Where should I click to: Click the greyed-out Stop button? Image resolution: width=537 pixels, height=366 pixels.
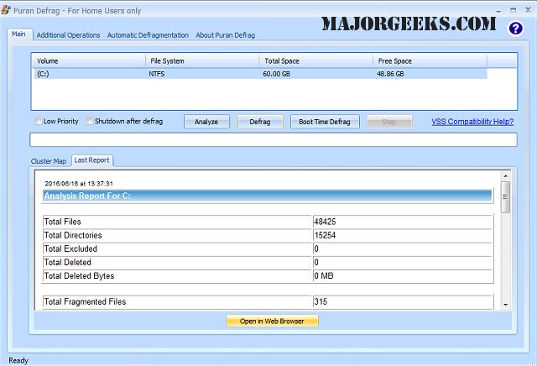(x=389, y=122)
